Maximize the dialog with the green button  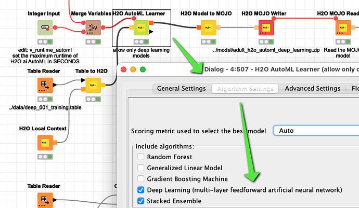143,70
